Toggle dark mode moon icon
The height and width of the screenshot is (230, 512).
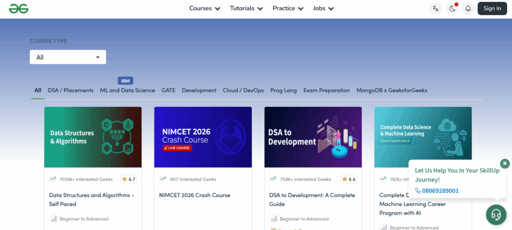[452, 8]
